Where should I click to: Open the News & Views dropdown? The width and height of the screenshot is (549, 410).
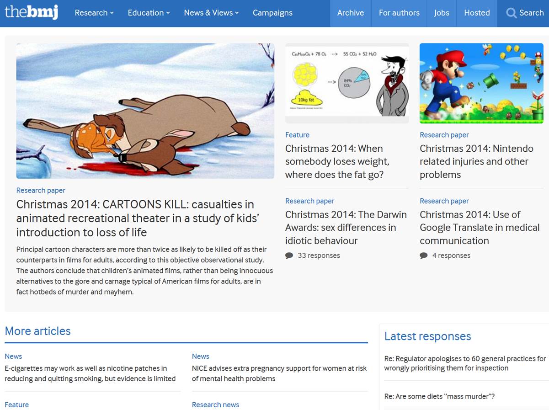point(211,13)
